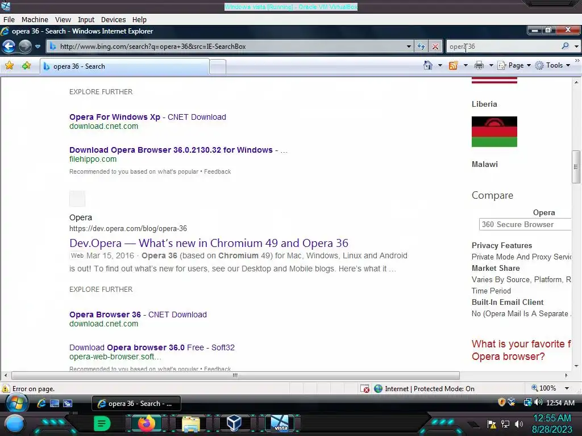Open the VirtualBox Help menu
The height and width of the screenshot is (436, 582).
coord(139,20)
